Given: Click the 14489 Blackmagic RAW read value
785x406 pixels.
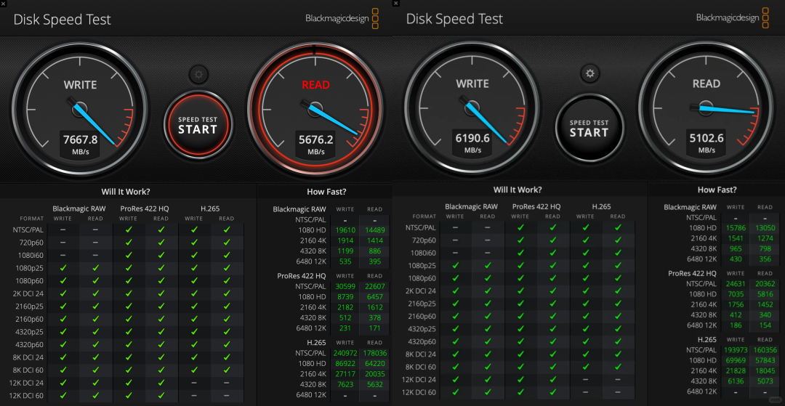Looking at the screenshot, I should 374,230.
